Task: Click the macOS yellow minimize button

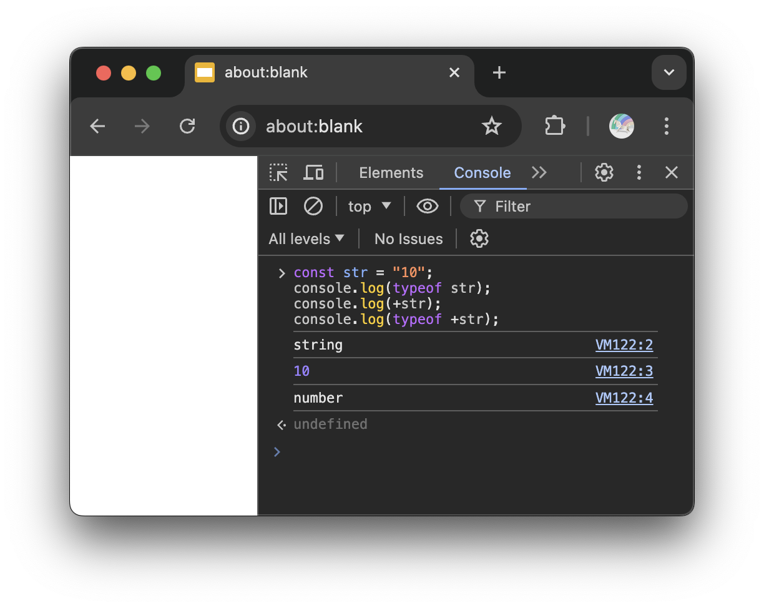Action: [129, 73]
